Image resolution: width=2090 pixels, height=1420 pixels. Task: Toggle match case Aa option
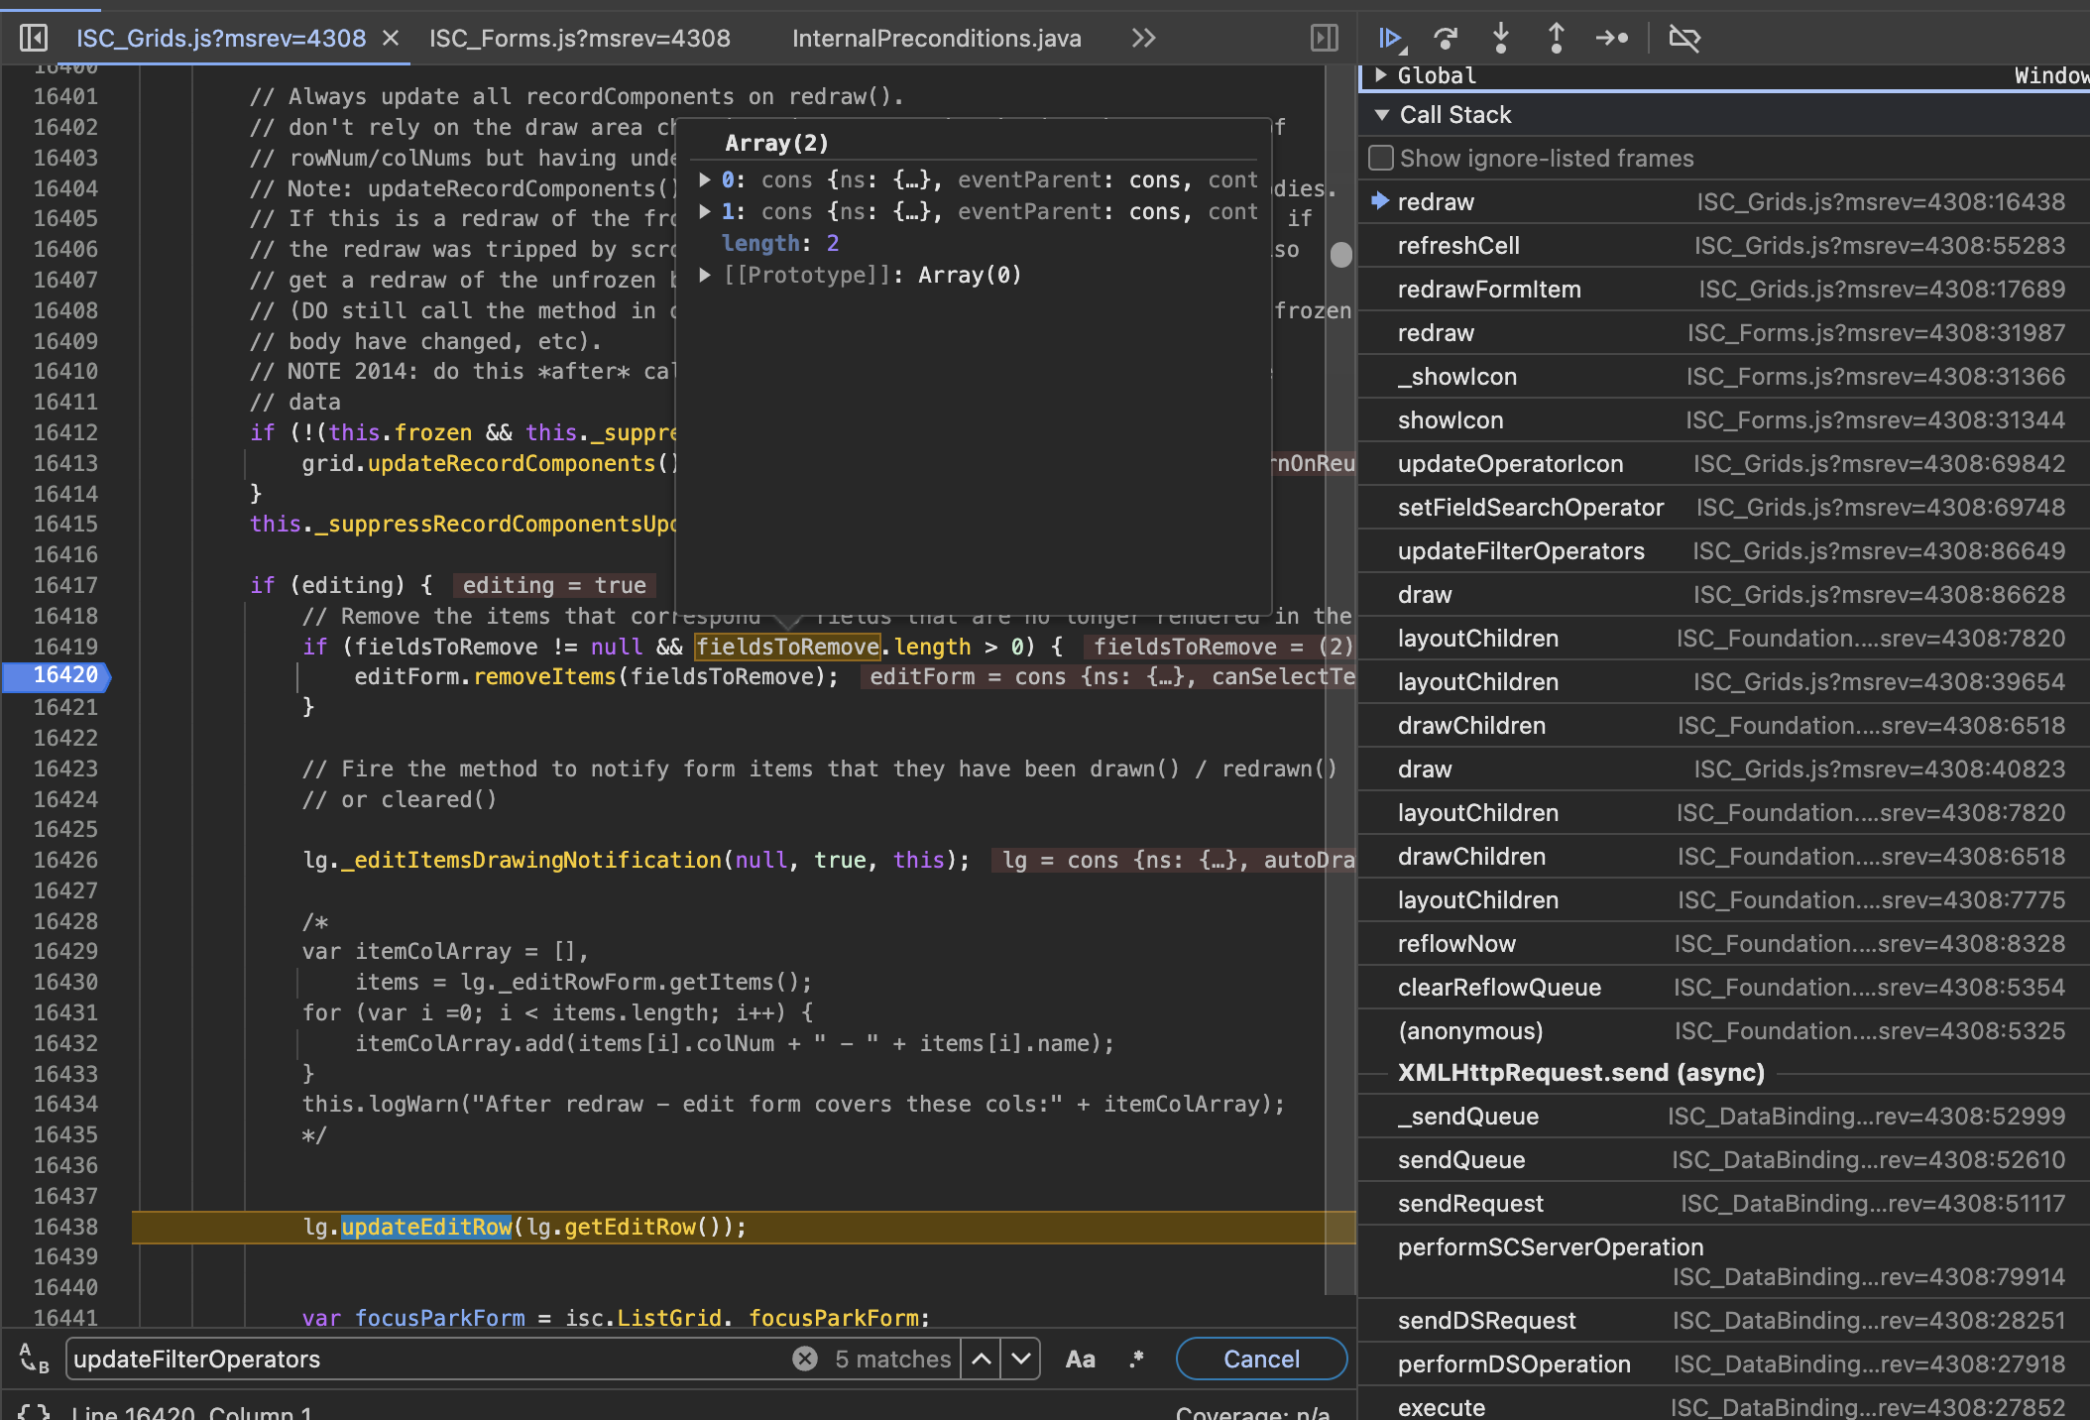(x=1081, y=1360)
